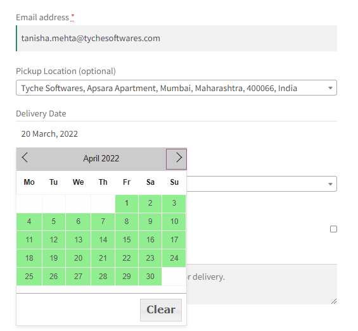Choose April 12 in the datepicker

pos(54,240)
